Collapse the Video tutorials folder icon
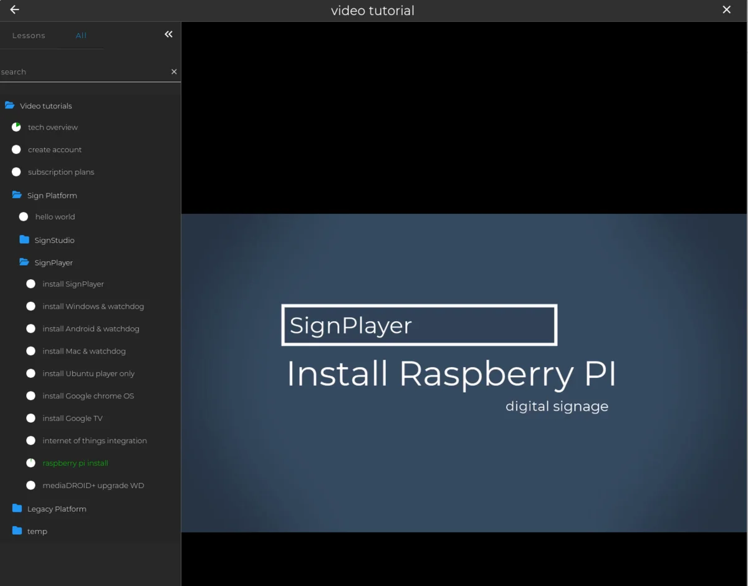This screenshot has width=748, height=586. 9,106
